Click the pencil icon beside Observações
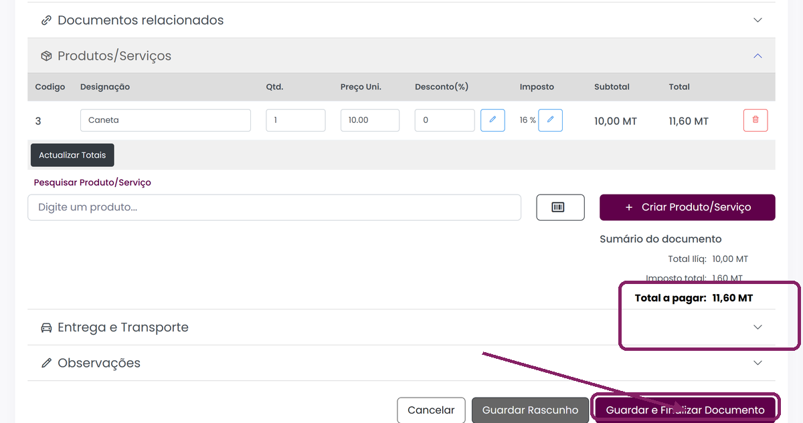This screenshot has height=423, width=803. [46, 364]
